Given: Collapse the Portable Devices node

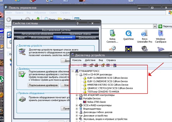Looking at the screenshot, I should [x=77, y=99].
